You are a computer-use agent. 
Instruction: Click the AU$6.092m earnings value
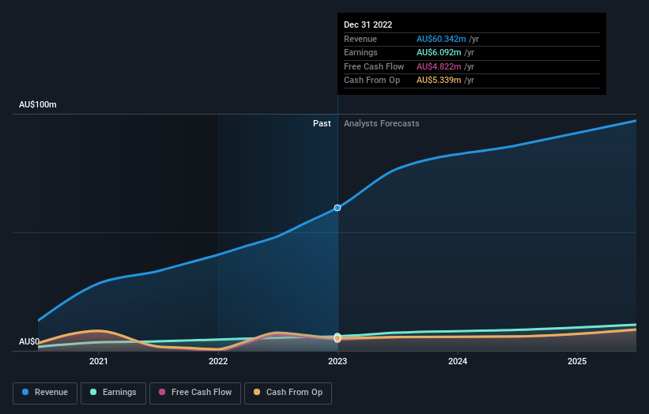coord(439,52)
